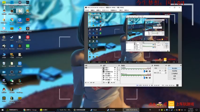Mute the 麦克风/Aux speaker icon
The height and width of the screenshot is (112, 200).
(147, 78)
